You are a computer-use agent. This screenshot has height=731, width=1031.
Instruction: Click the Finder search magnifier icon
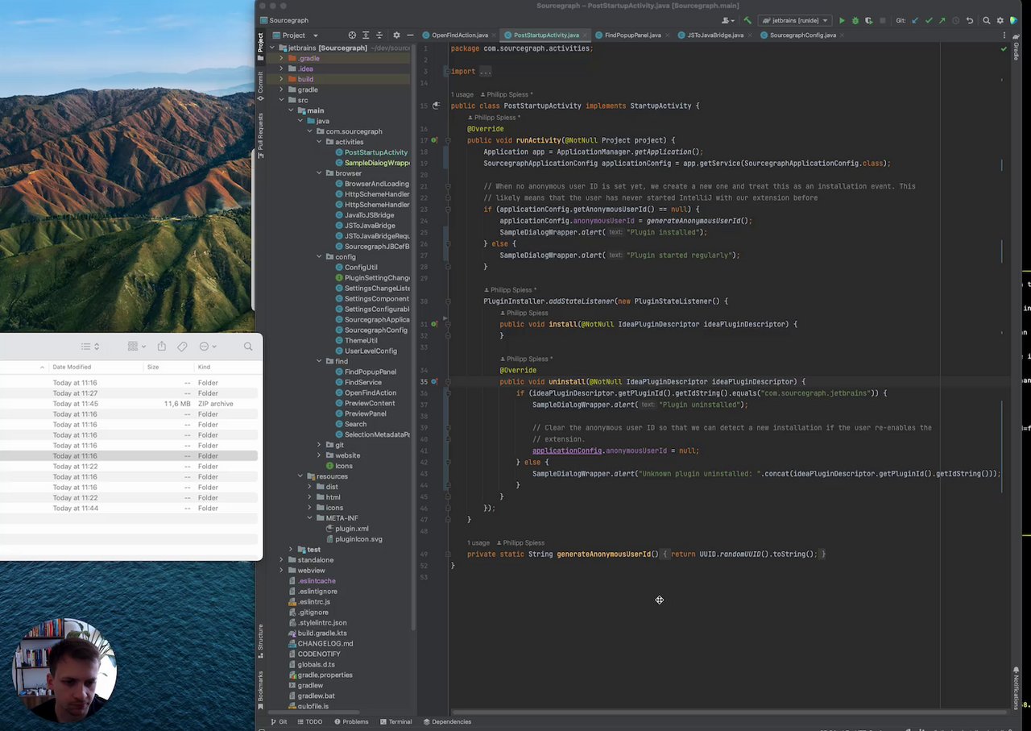pos(248,347)
